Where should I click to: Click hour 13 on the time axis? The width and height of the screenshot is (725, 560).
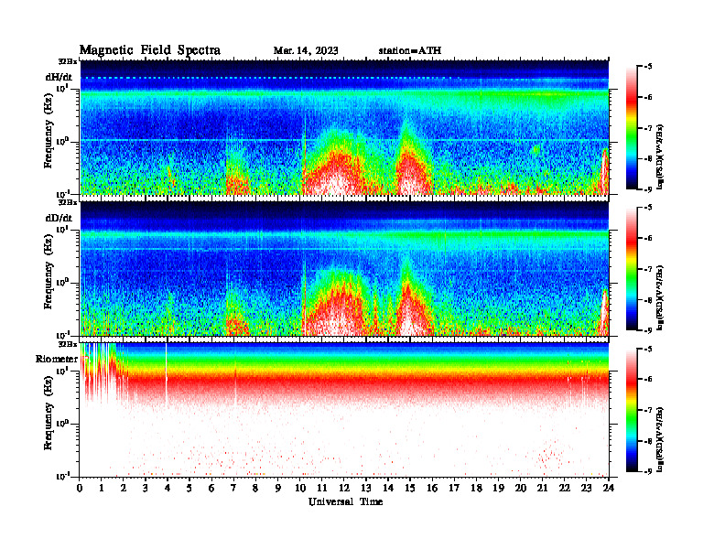(366, 489)
